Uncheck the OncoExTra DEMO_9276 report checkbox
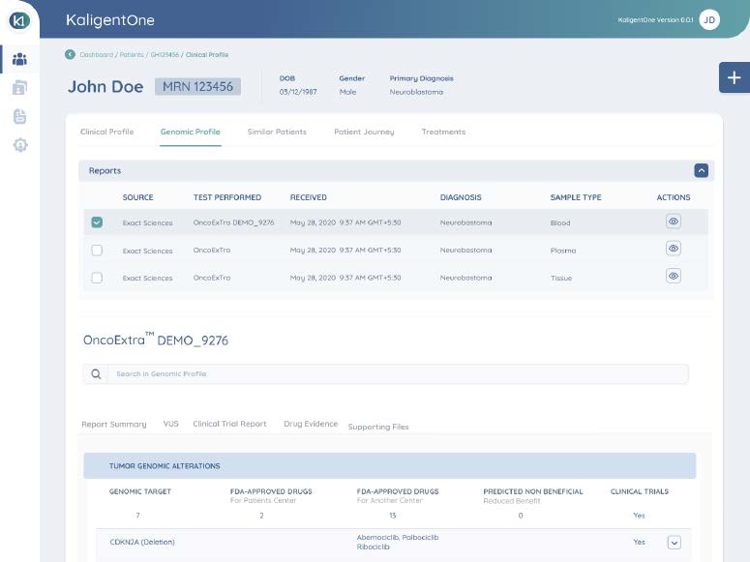The height and width of the screenshot is (562, 750). tap(97, 222)
